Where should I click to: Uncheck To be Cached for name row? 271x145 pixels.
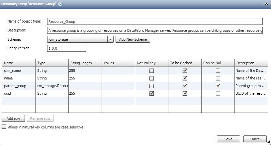point(185,78)
